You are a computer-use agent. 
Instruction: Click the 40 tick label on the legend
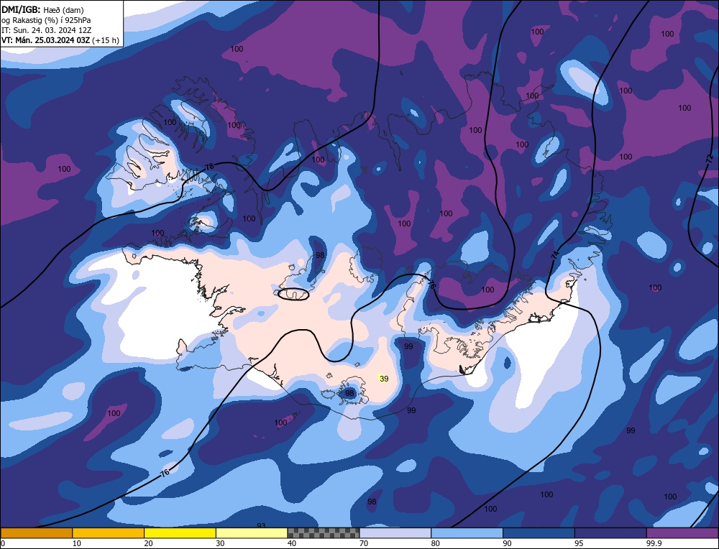tap(292, 543)
